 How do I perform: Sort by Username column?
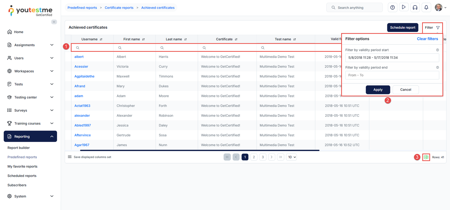(101, 39)
